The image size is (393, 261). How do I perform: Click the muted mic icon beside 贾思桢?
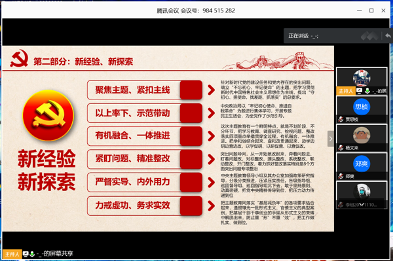tap(341, 119)
